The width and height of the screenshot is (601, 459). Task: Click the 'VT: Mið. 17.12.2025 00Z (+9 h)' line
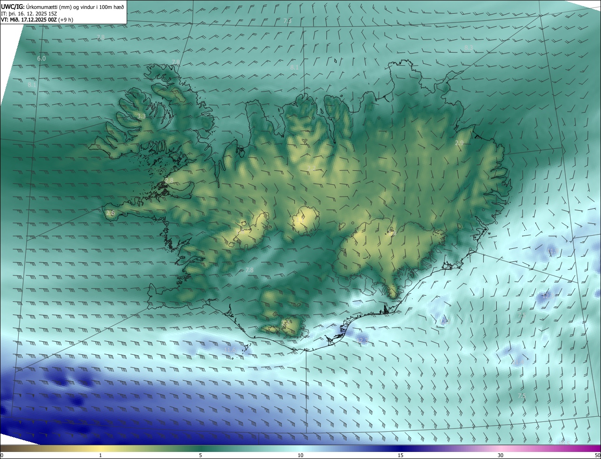click(37, 20)
